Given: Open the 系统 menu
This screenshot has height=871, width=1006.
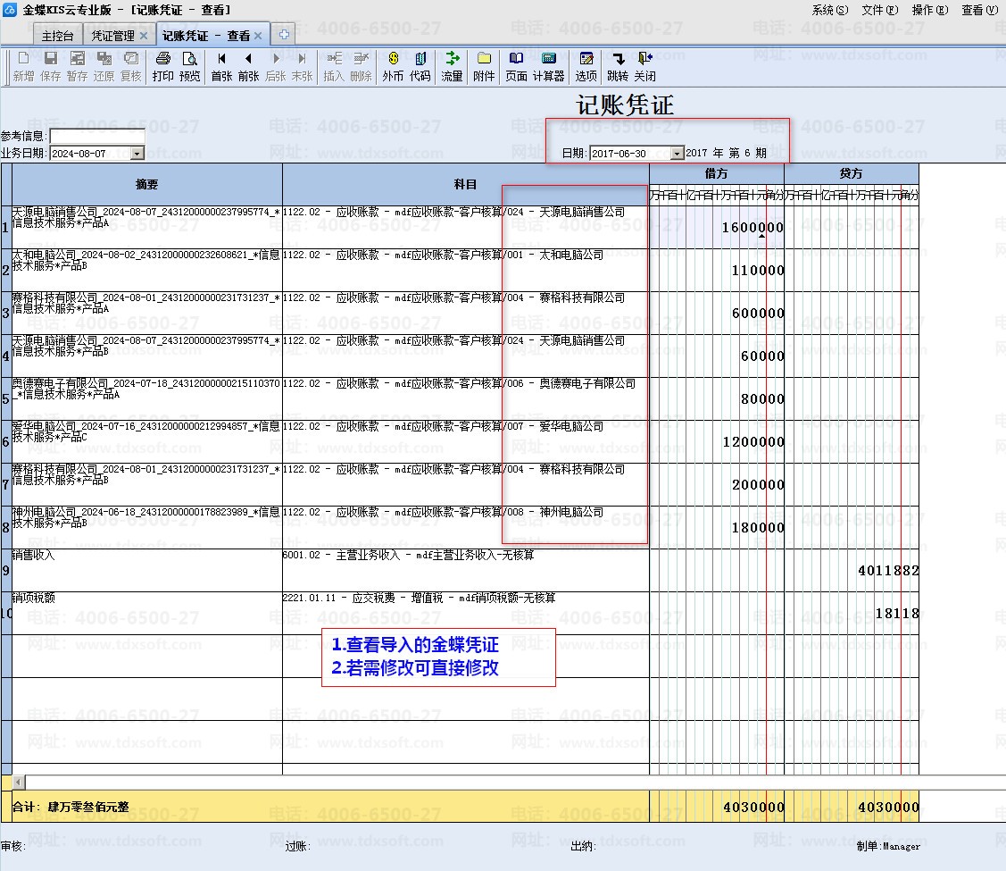Looking at the screenshot, I should point(829,10).
